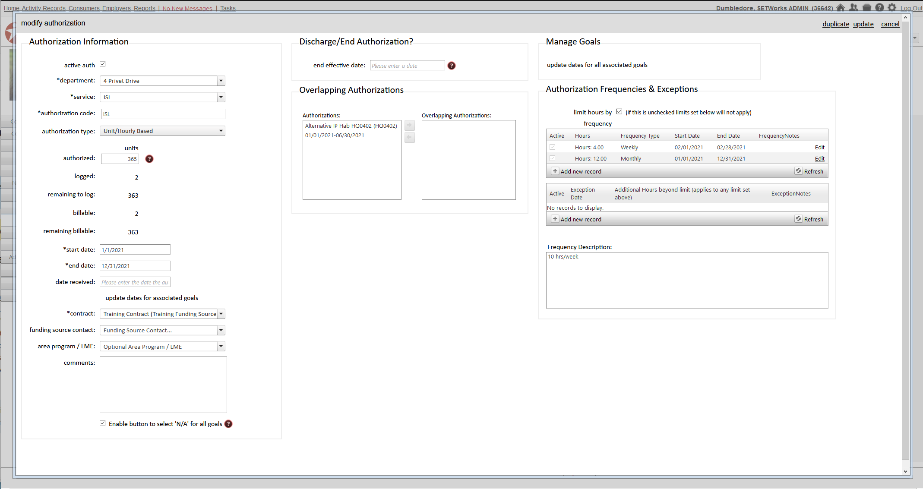Uncheck limit hours by frequency checkbox
The height and width of the screenshot is (489, 923).
pos(619,112)
